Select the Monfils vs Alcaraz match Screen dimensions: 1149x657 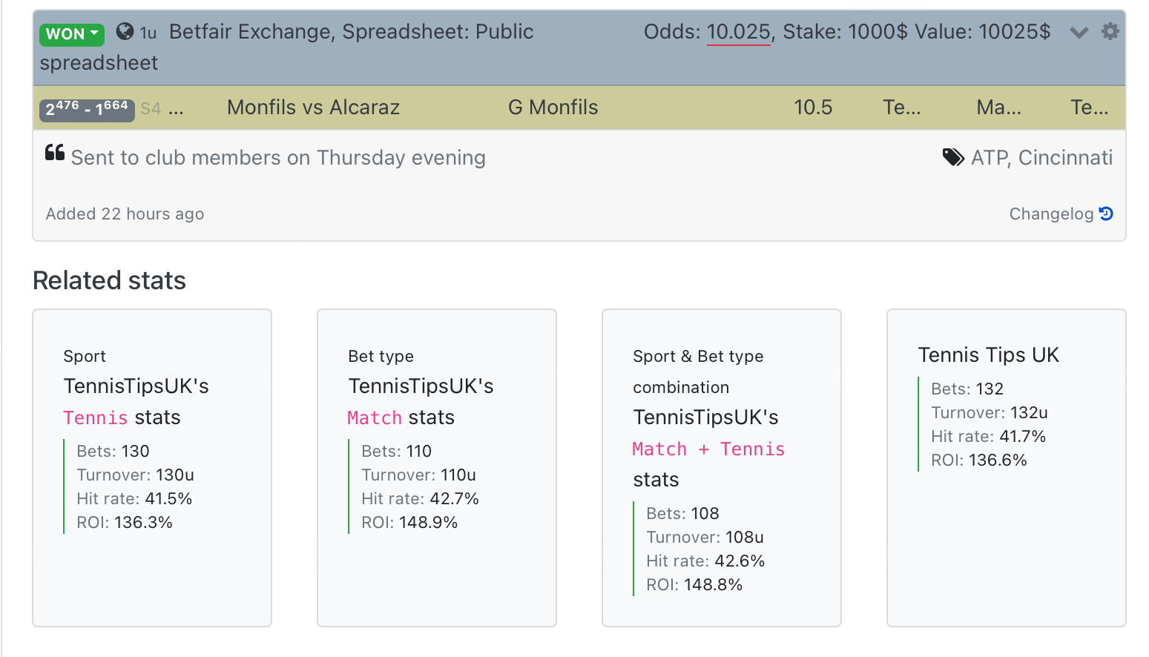click(313, 108)
